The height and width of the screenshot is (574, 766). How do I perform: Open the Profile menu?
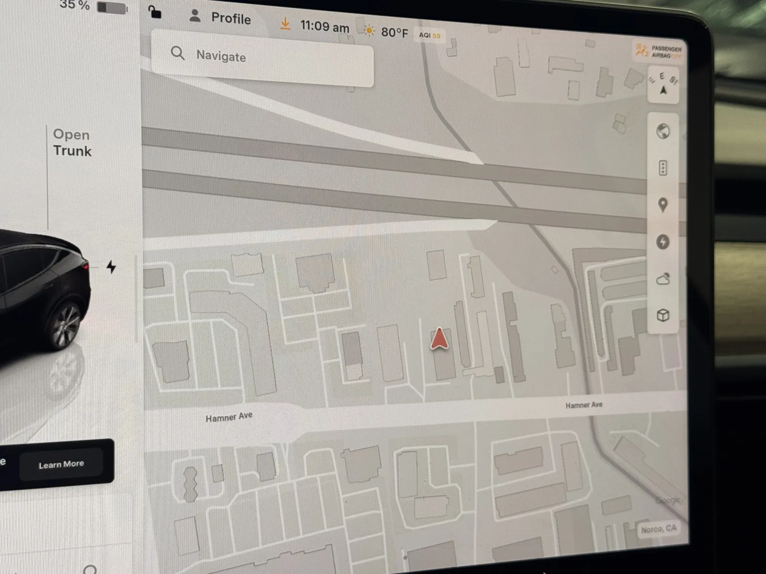(220, 17)
